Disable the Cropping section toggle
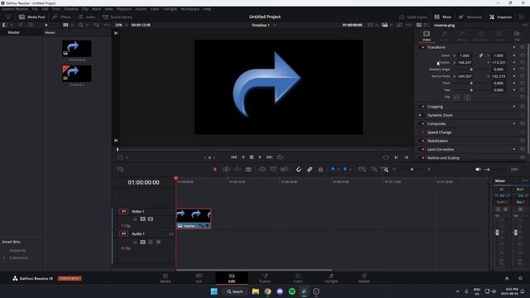Screen dimensions: 530x298 tap(422, 107)
